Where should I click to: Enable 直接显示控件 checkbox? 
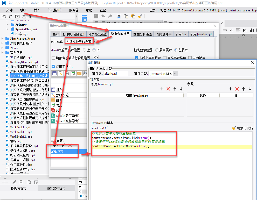click(165, 58)
